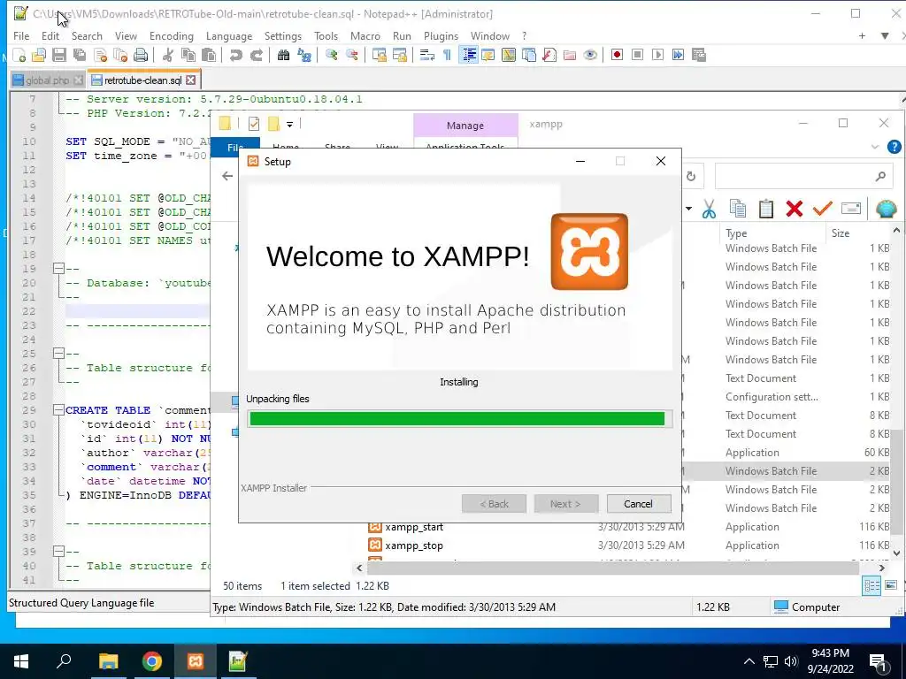This screenshot has width=906, height=679.
Task: Zoom in with the magnifier plus icon
Action: [331, 55]
